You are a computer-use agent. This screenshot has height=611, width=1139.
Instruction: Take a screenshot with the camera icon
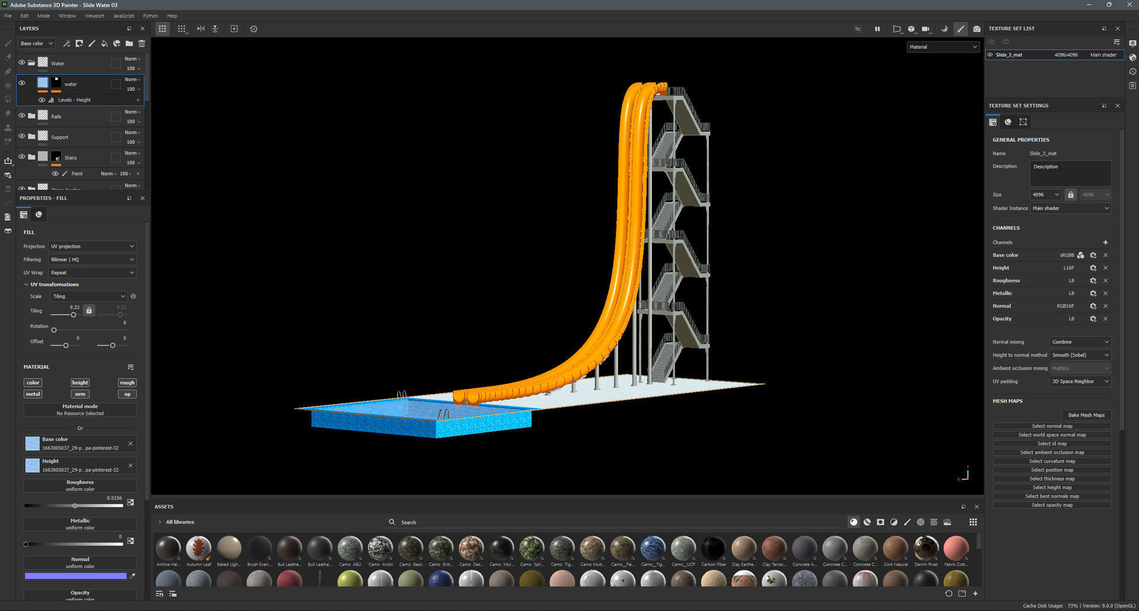[x=976, y=28]
